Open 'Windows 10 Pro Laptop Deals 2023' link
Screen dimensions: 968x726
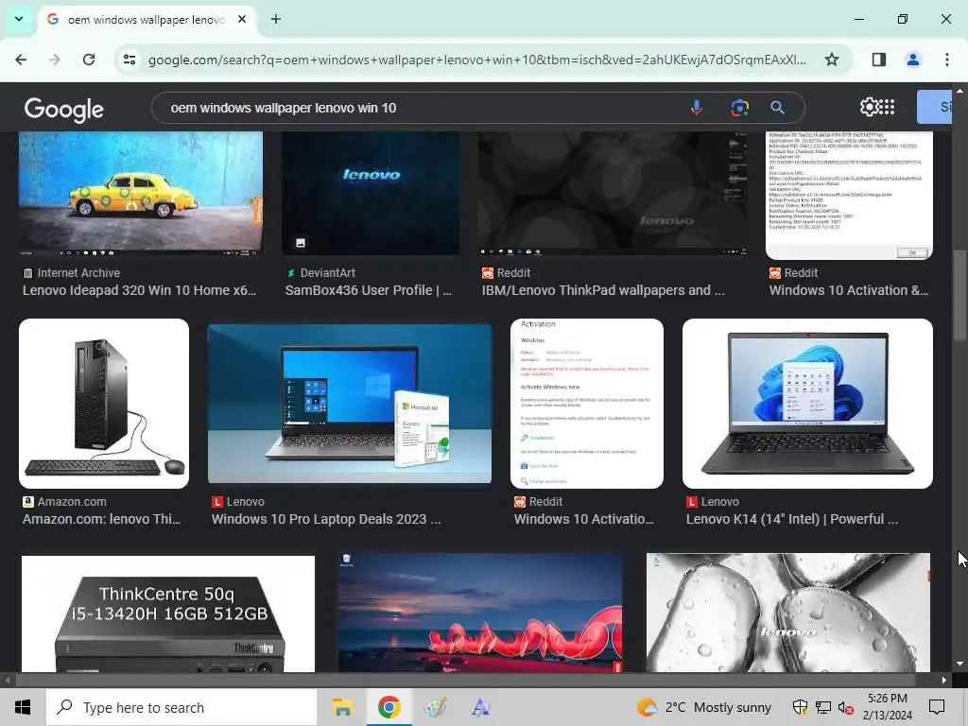pyautogui.click(x=326, y=519)
